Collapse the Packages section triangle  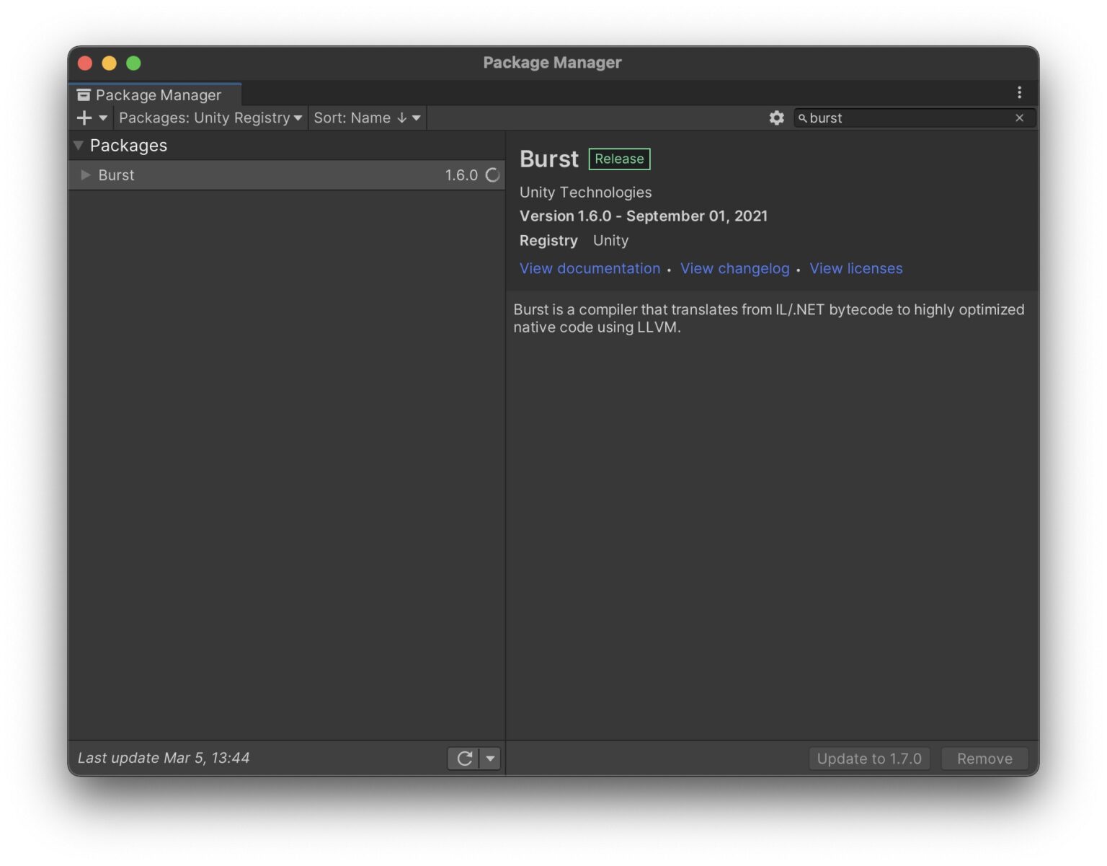(x=79, y=146)
